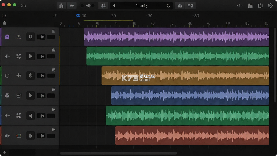Click the Lis label in the track header
The height and width of the screenshot is (156, 277).
tap(4, 16)
